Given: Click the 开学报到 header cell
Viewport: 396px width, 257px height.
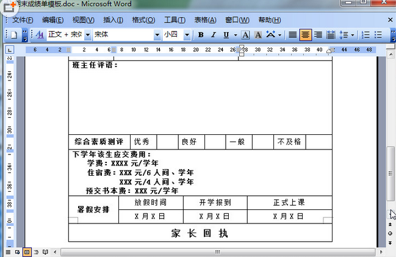Looking at the screenshot, I should tap(215, 203).
